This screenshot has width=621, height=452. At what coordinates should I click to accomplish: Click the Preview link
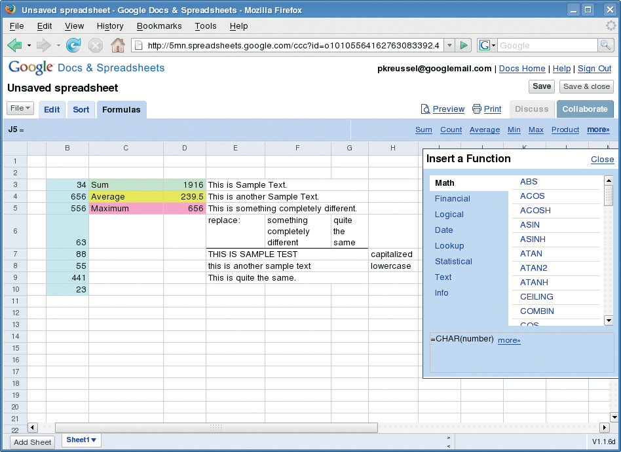(x=448, y=109)
